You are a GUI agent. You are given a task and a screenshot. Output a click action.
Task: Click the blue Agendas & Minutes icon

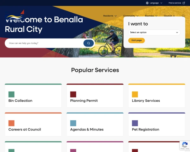[x=73, y=123]
